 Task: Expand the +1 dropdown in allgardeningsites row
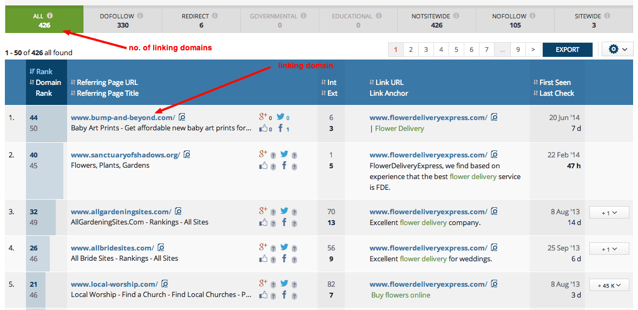(x=609, y=213)
